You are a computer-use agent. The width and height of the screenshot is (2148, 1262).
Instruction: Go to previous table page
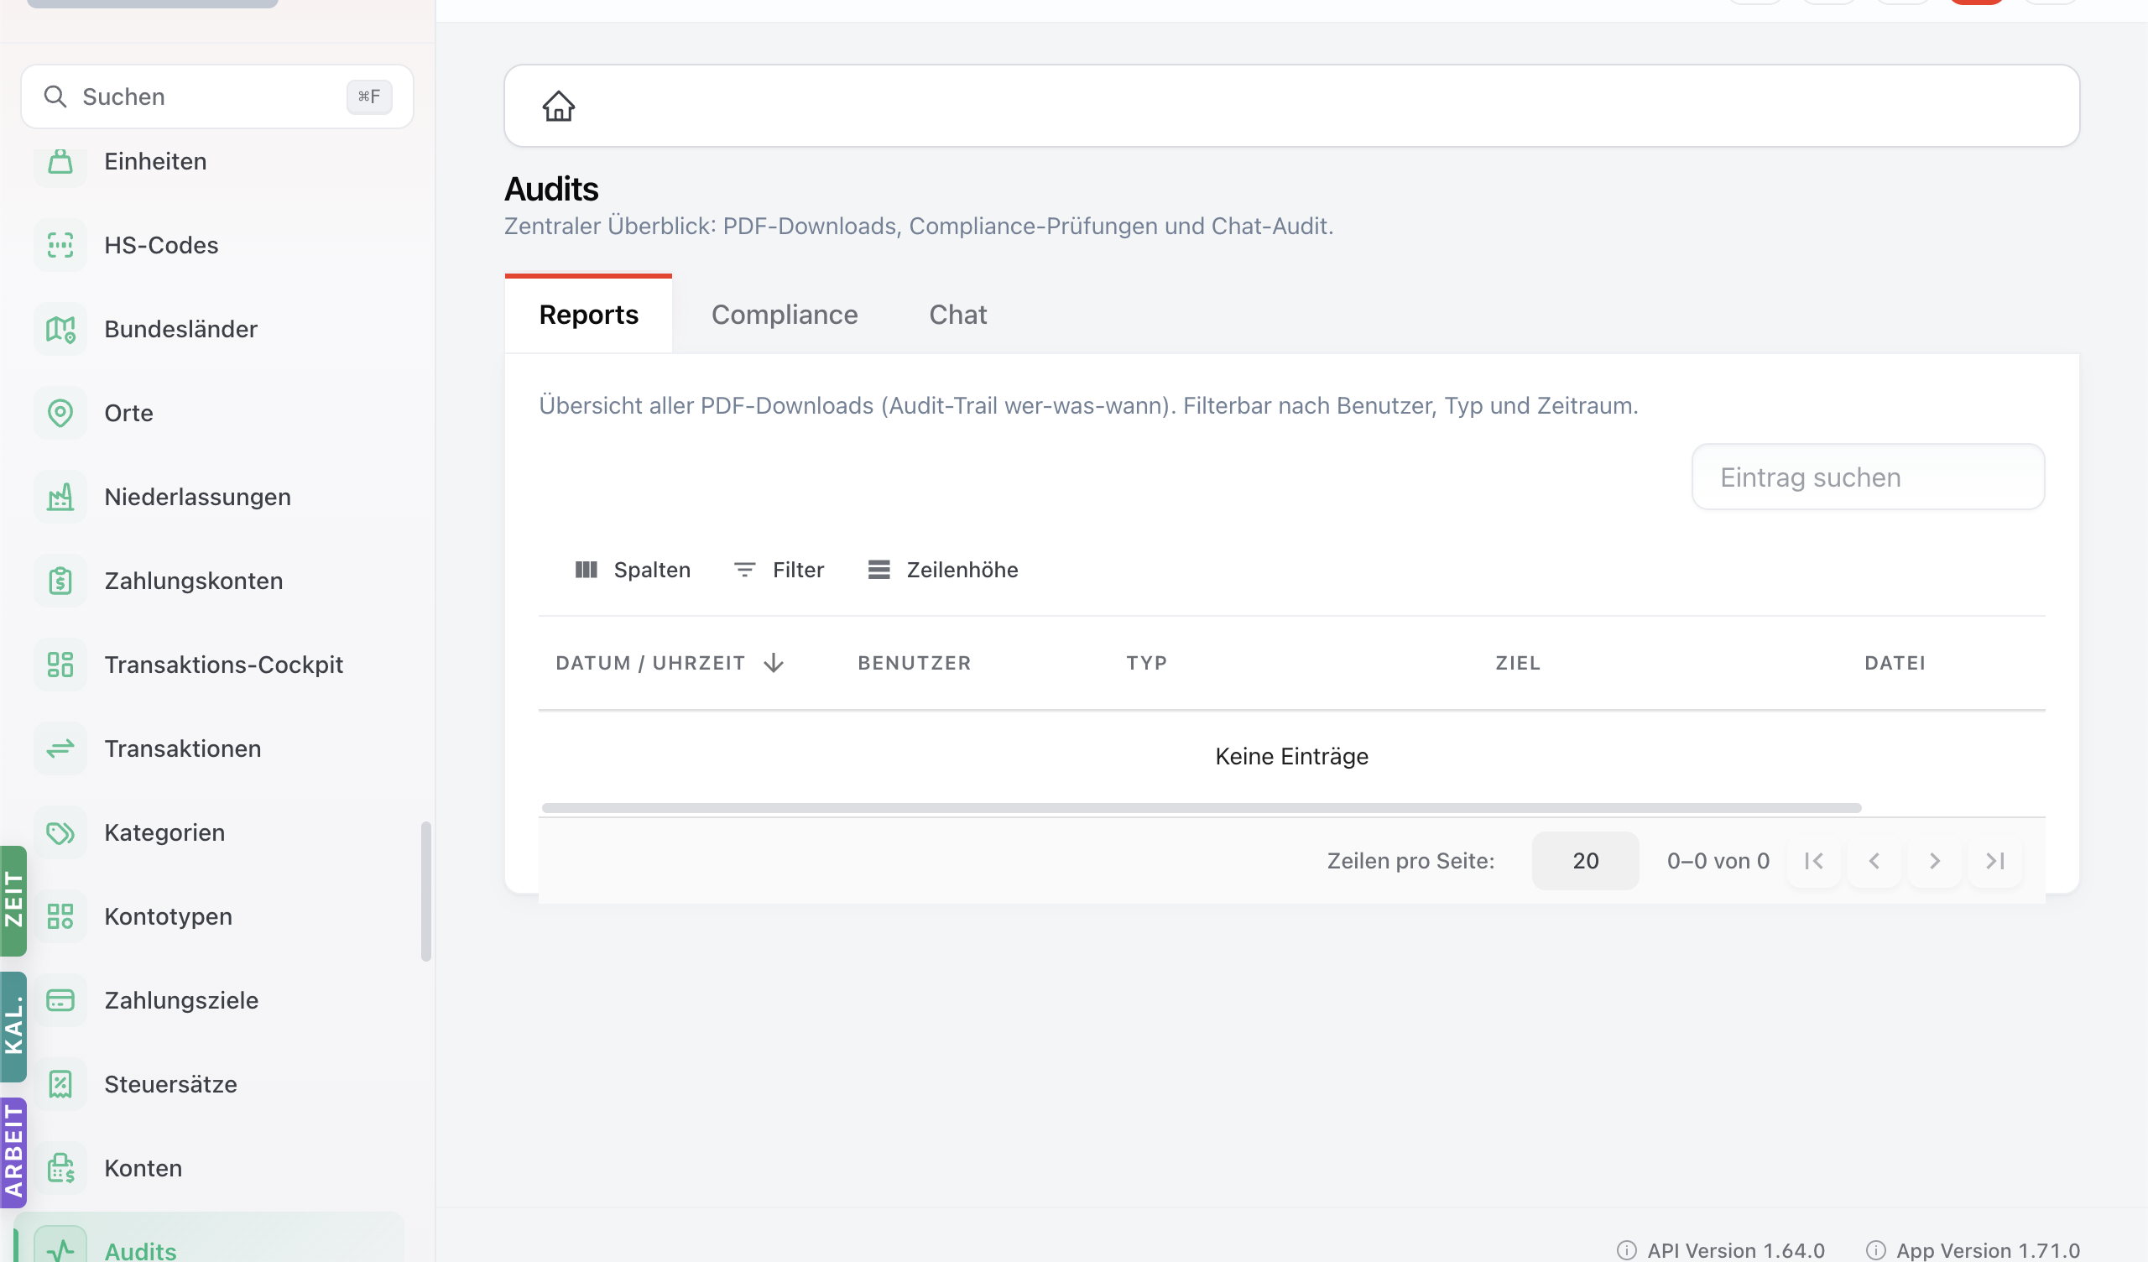click(x=1874, y=861)
